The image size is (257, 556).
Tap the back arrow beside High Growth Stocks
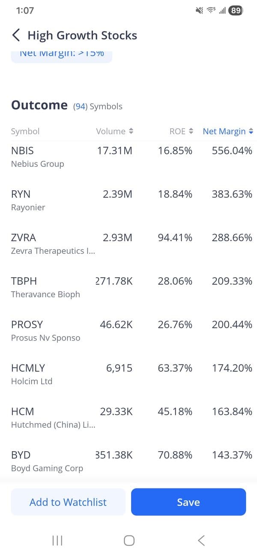(16, 35)
